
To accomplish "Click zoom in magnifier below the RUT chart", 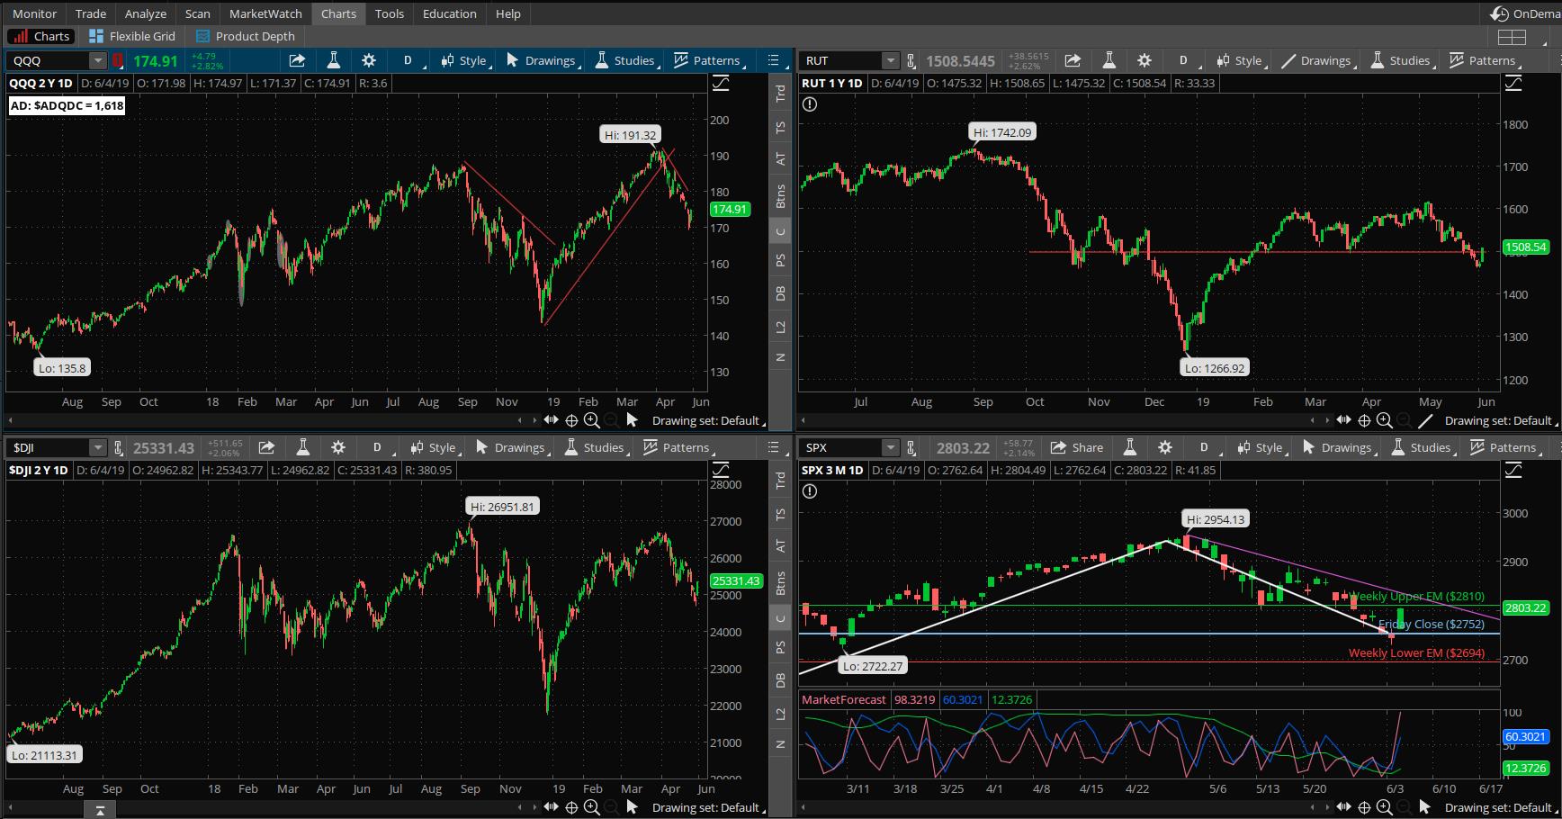I will coord(1384,420).
